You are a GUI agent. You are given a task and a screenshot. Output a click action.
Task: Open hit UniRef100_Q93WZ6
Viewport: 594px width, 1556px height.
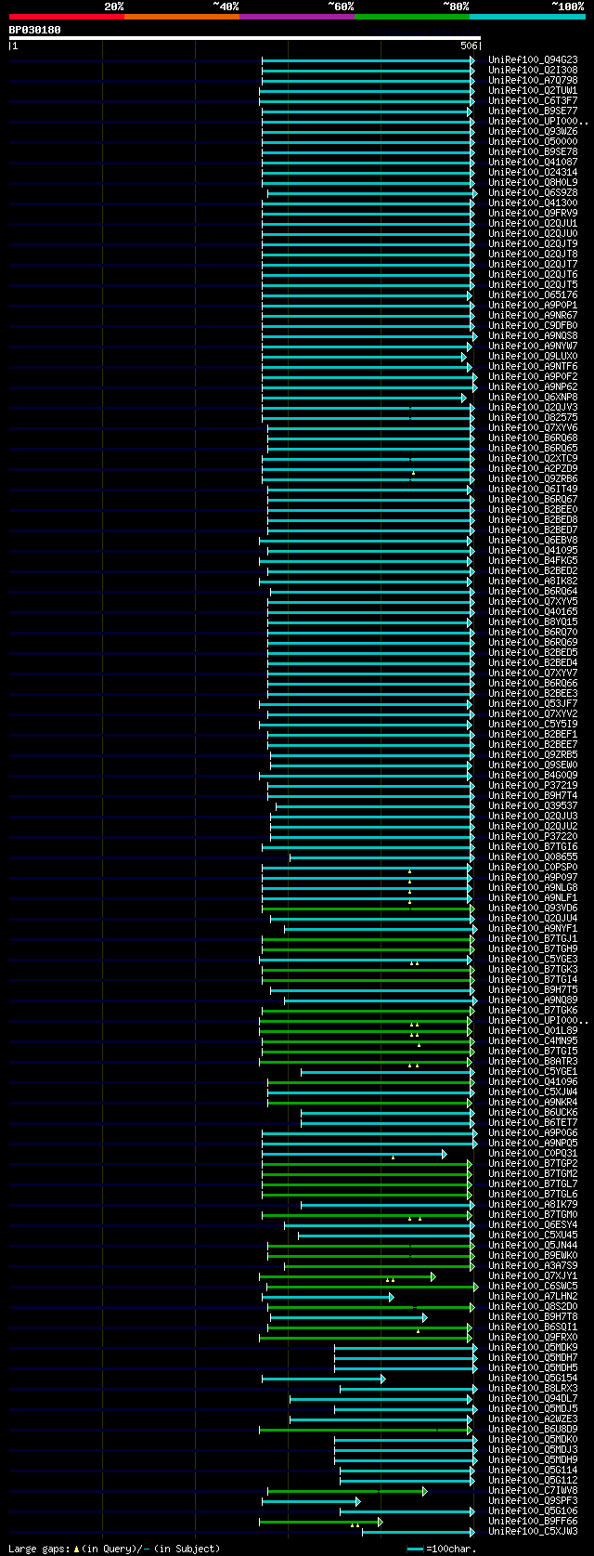coord(533,132)
